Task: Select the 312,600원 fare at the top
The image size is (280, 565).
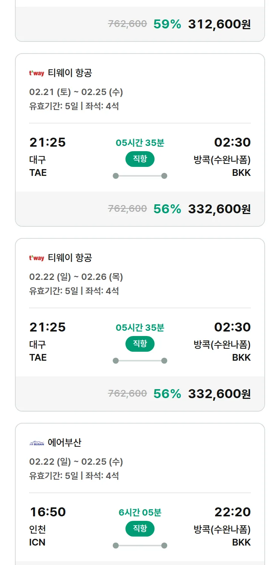Action: pos(219,24)
